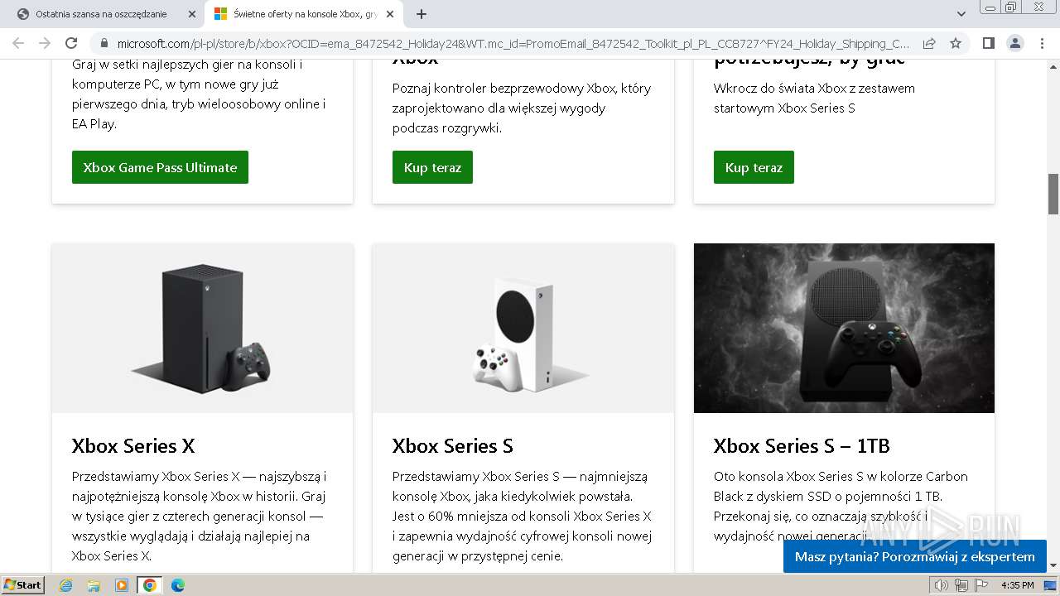Open a new browser tab
1060x596 pixels.
[x=422, y=14]
